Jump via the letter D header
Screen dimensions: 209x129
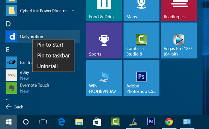pos(8,24)
